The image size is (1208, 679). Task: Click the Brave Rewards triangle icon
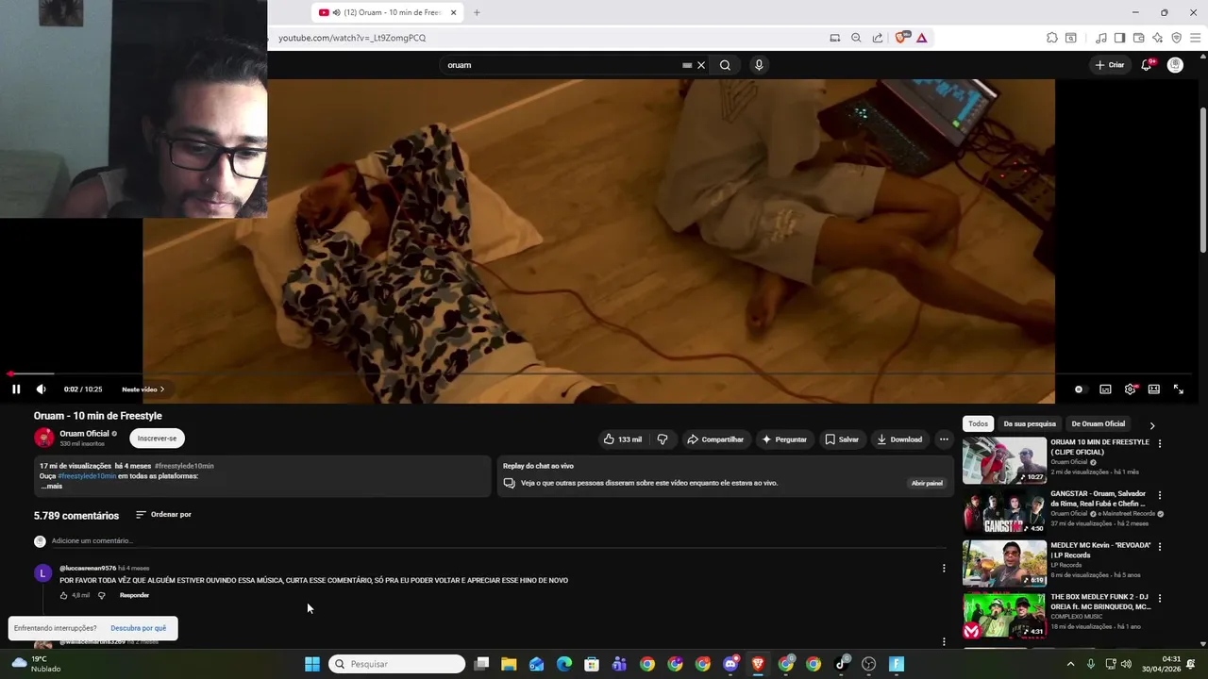[x=921, y=38]
